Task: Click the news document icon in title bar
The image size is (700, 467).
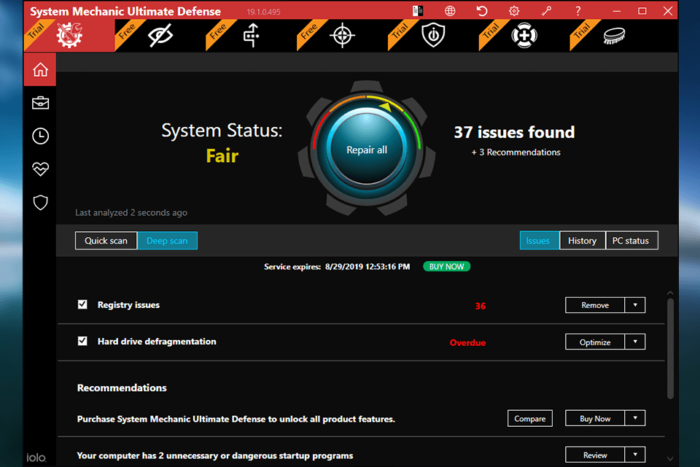Action: tap(418, 11)
